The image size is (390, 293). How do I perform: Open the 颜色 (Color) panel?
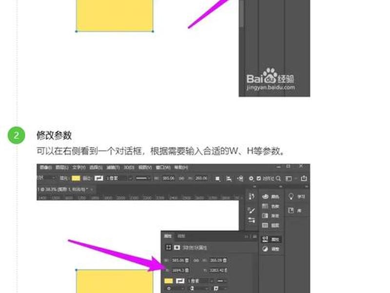[271, 197]
